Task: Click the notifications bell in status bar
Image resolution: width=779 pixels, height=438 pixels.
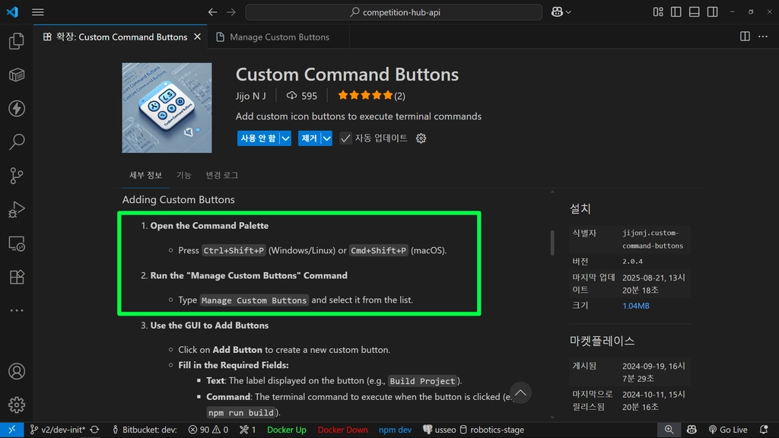Action: 764,430
